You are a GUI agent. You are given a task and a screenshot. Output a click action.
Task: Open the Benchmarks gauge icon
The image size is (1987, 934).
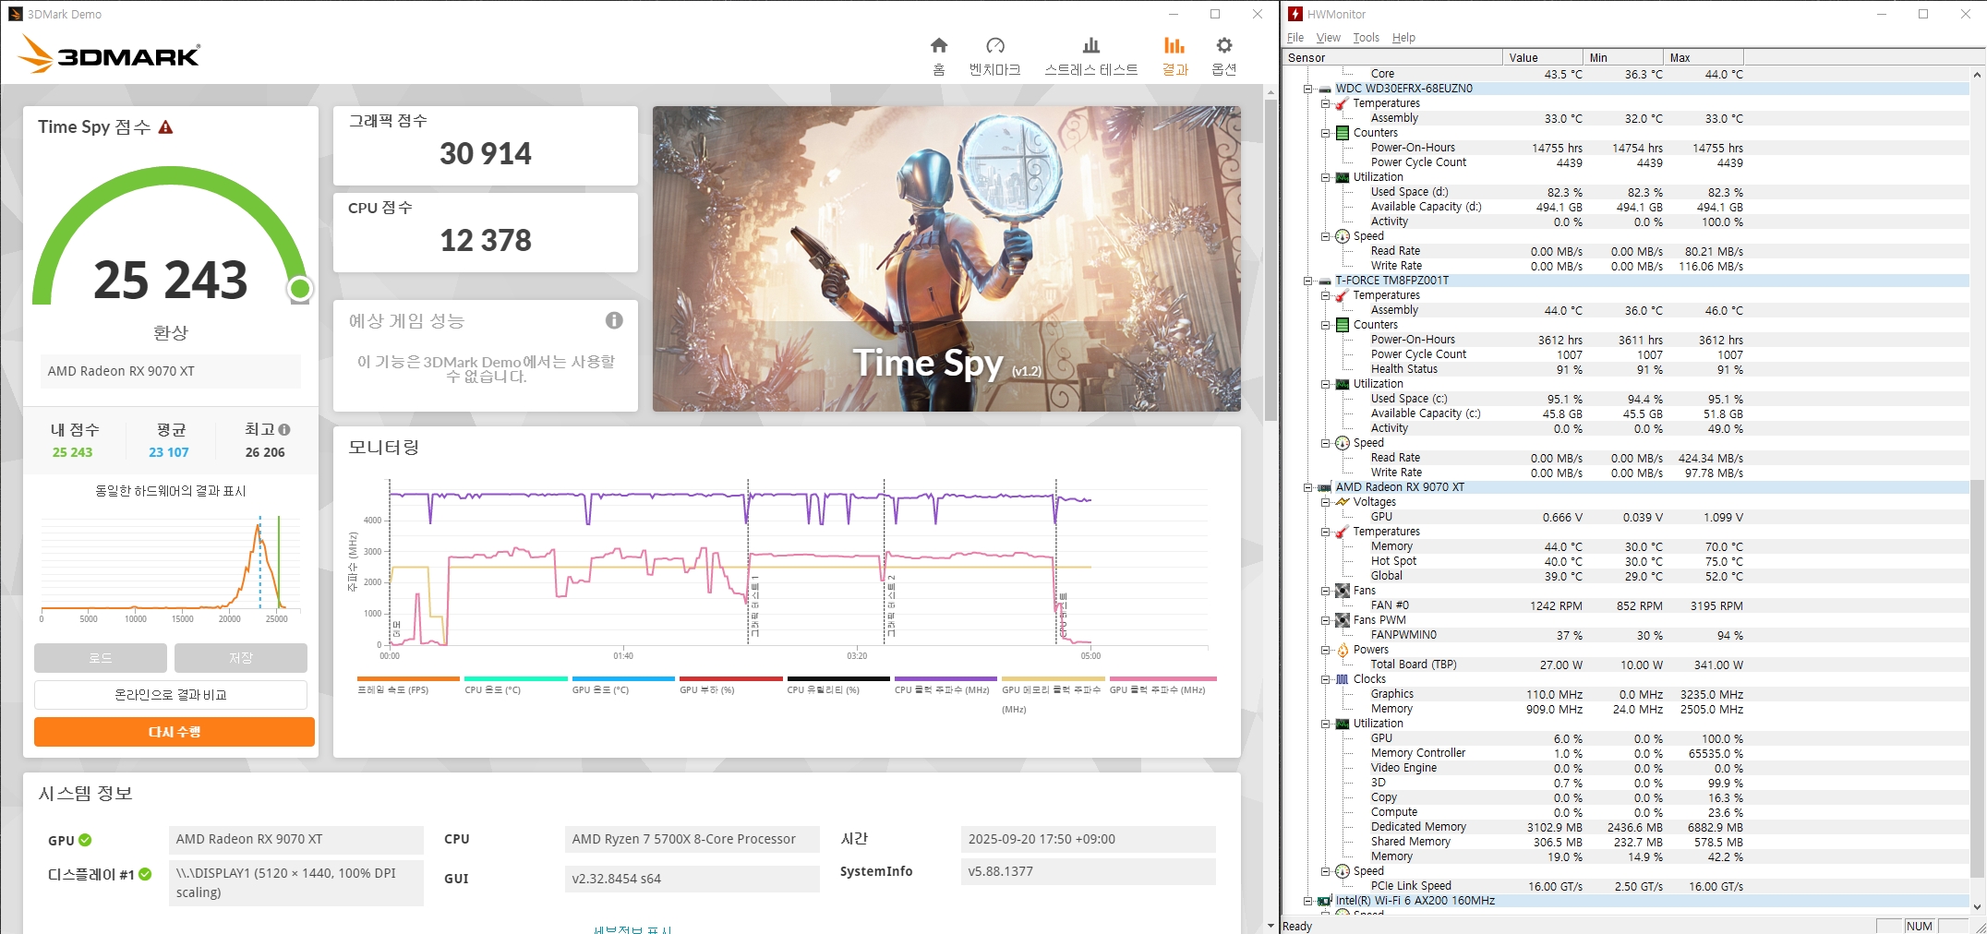(994, 46)
